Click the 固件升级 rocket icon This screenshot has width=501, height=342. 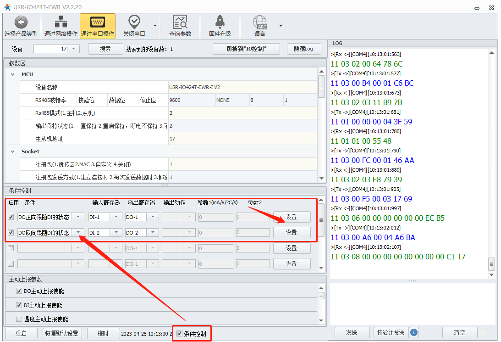pyautogui.click(x=220, y=22)
